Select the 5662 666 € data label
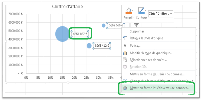Image resolution: width=202 pixels, height=101 pixels. [x=115, y=25]
